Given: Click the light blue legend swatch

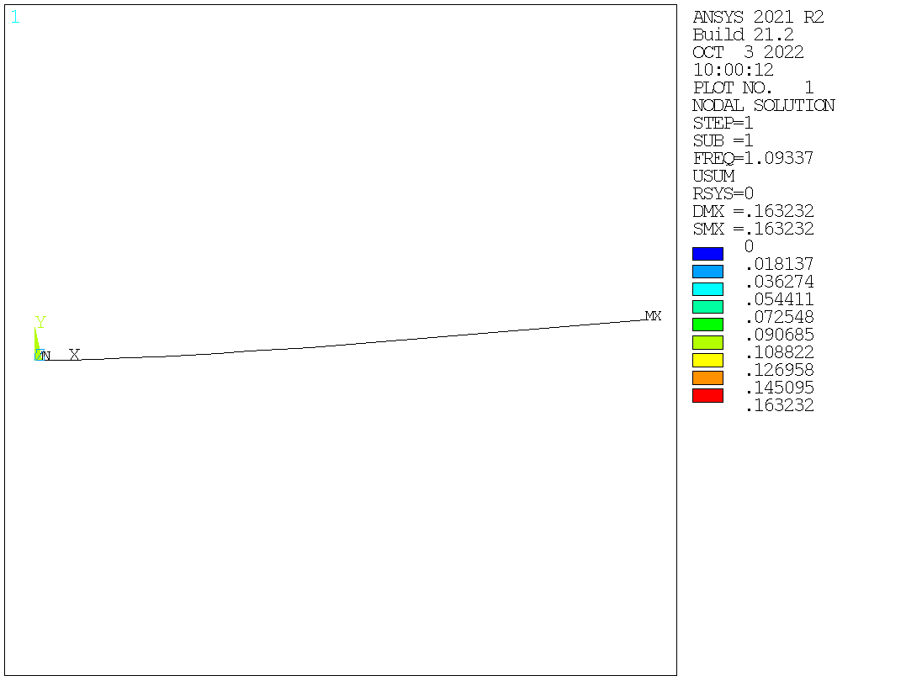Looking at the screenshot, I should (x=707, y=272).
